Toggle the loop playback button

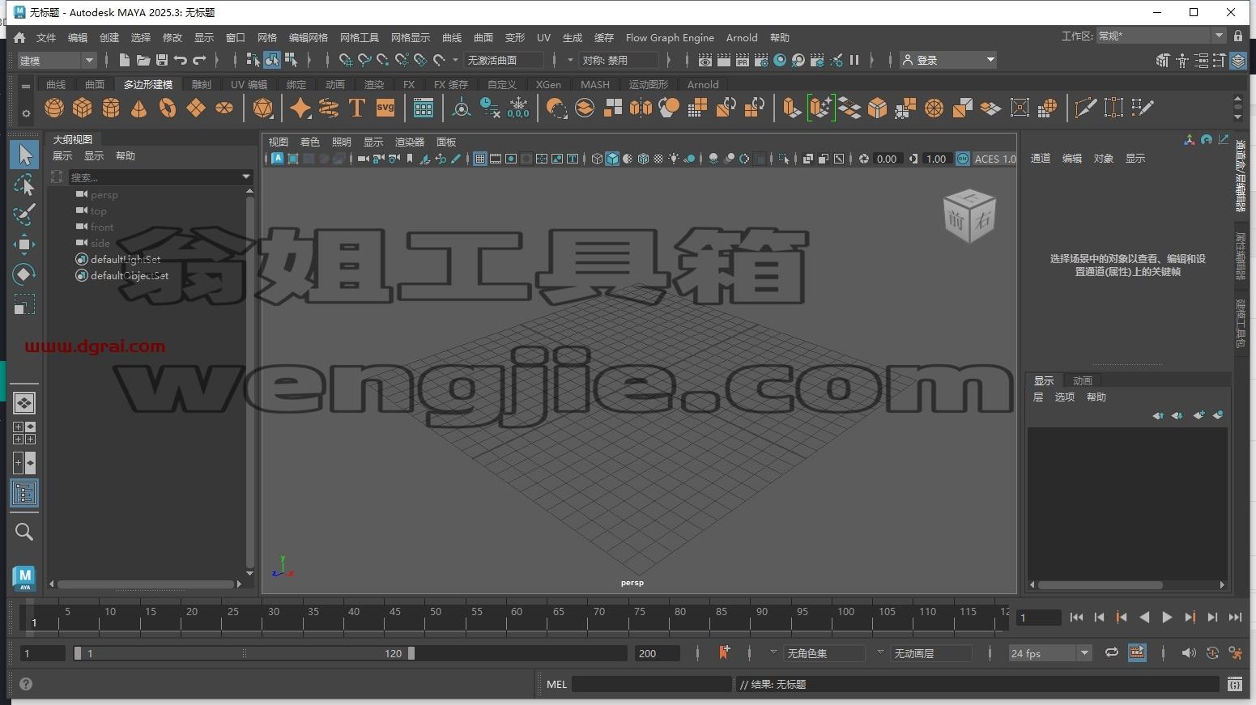[x=1112, y=652]
